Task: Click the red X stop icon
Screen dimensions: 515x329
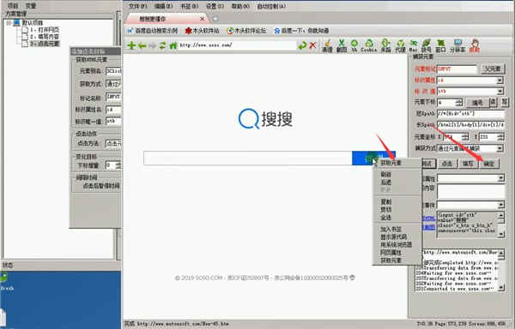Action: tap(312, 45)
